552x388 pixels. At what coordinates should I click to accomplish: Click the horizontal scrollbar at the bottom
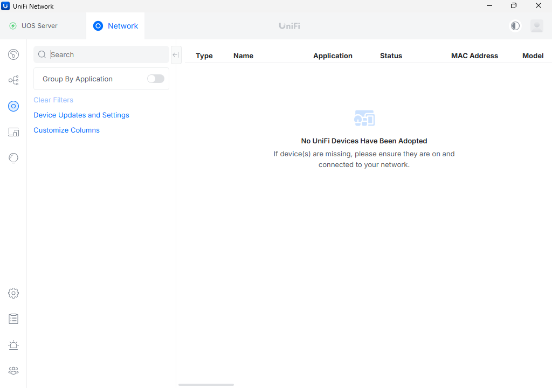pyautogui.click(x=206, y=385)
